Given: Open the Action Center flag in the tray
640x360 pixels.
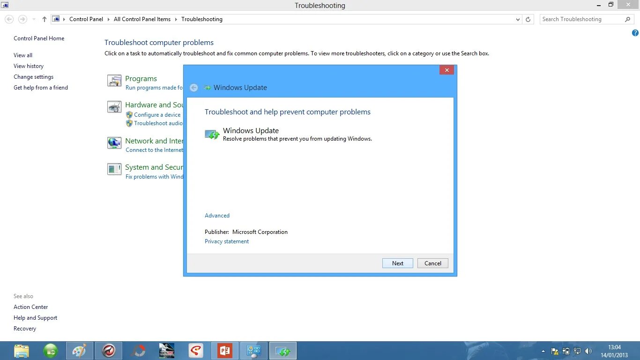Looking at the screenshot, I should pyautogui.click(x=555, y=351).
